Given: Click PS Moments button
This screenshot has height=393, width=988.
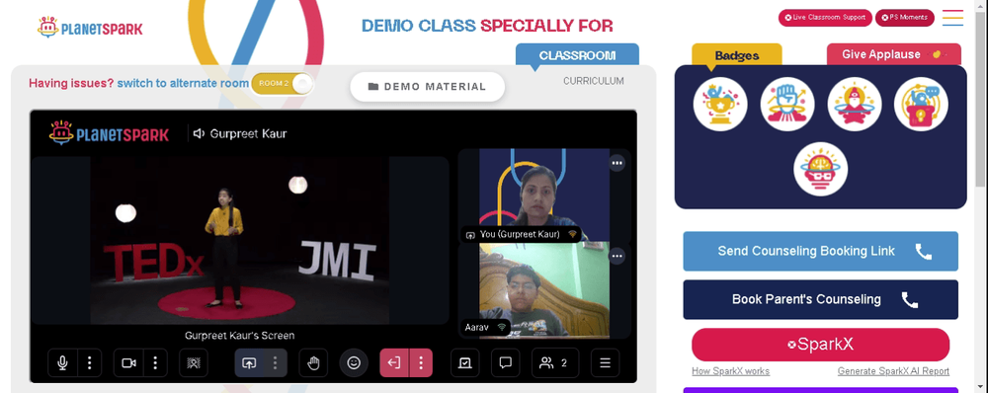Looking at the screenshot, I should coord(904,18).
